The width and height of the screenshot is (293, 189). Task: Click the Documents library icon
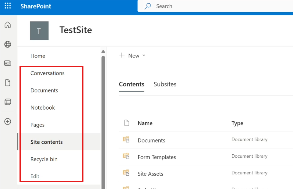[x=126, y=140]
